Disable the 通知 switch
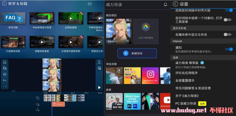 click(x=229, y=49)
